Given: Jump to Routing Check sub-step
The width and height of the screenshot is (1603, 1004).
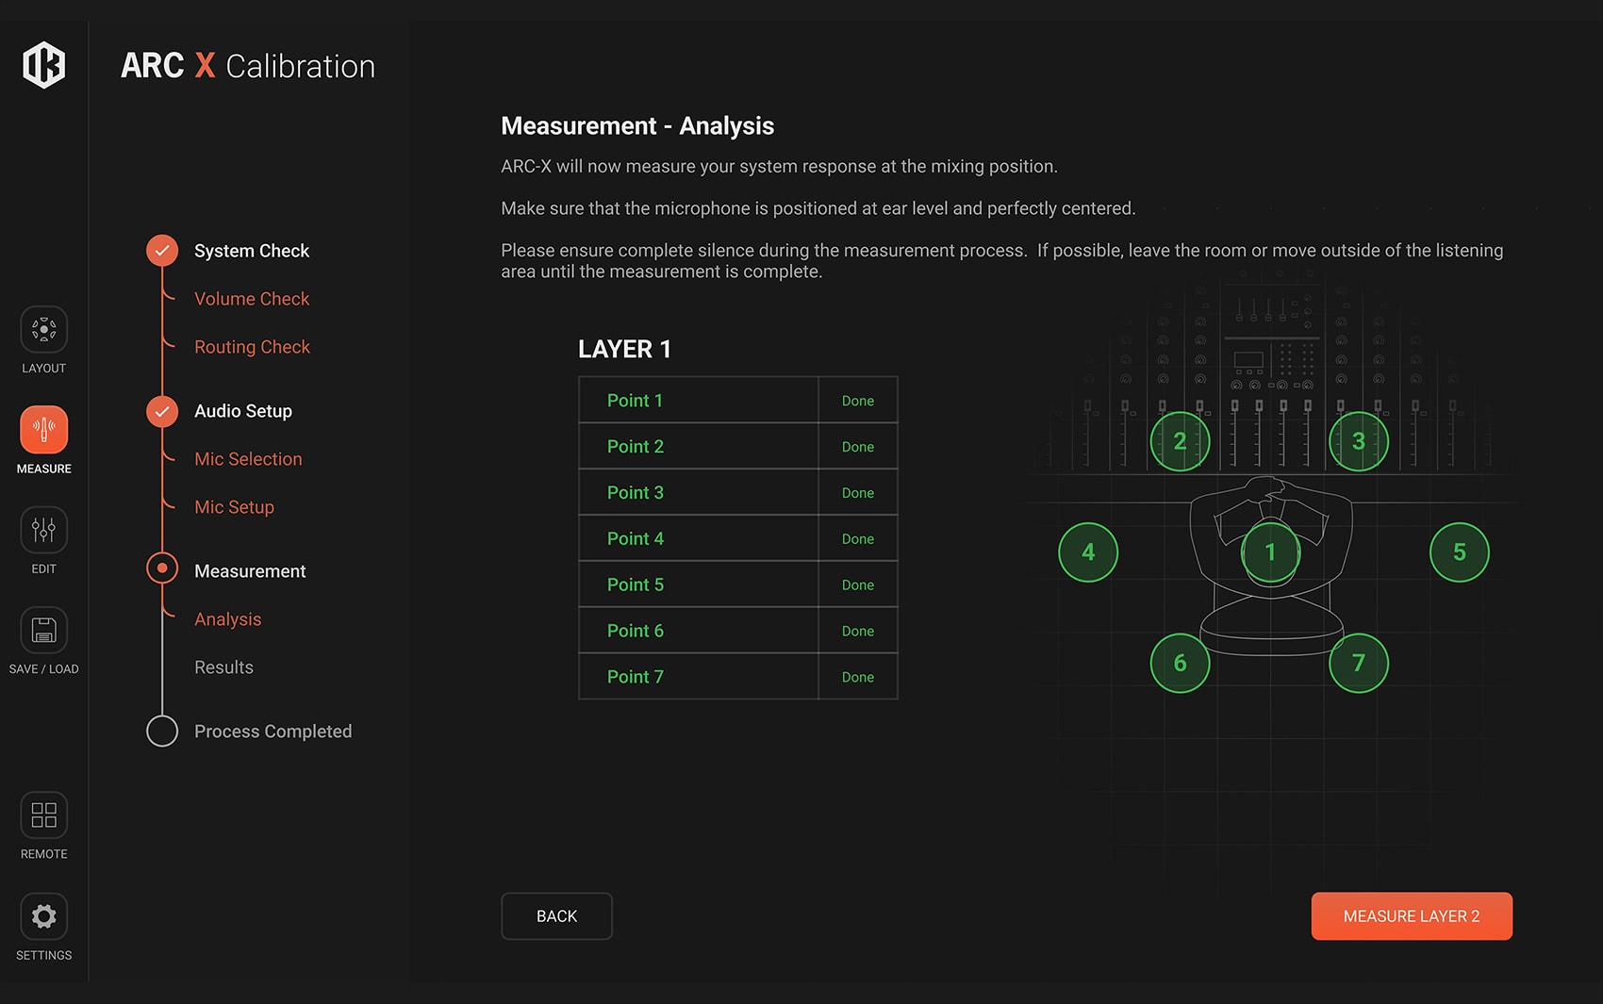Looking at the screenshot, I should [x=252, y=347].
